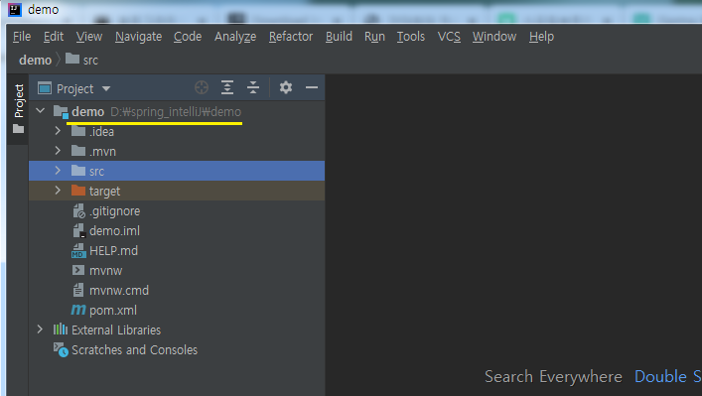Click the demo breadcrumb in navigation bar

[35, 60]
